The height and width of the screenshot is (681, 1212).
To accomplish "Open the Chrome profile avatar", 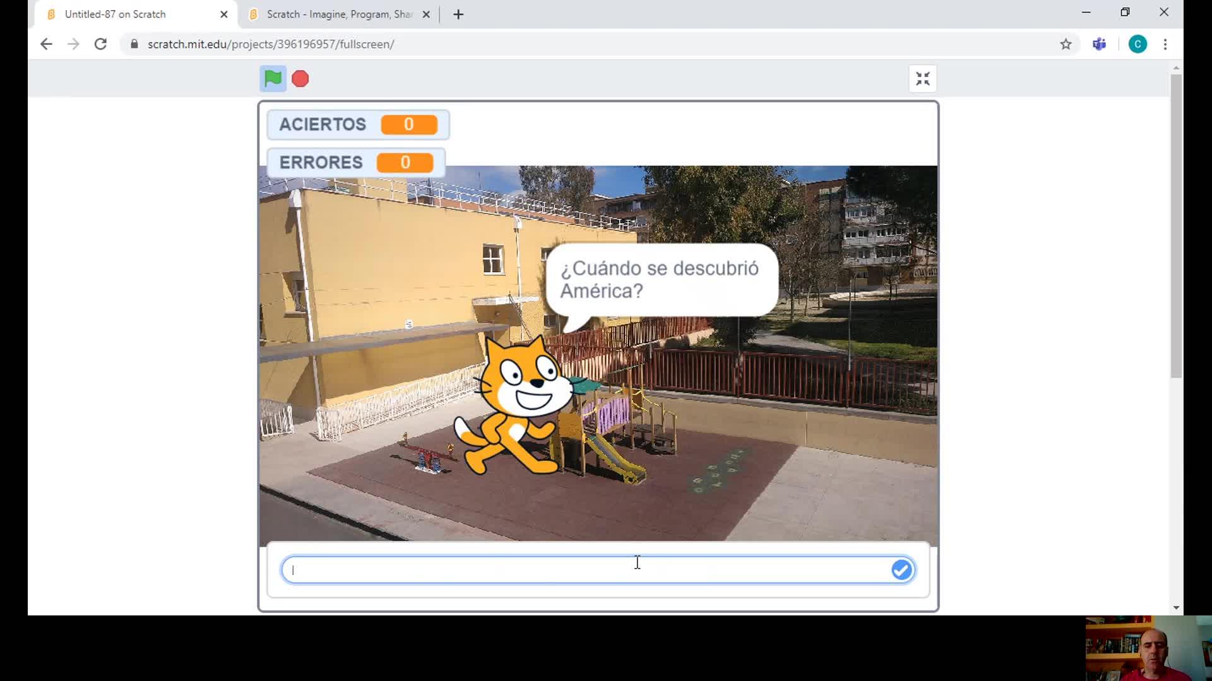I will pos(1138,44).
